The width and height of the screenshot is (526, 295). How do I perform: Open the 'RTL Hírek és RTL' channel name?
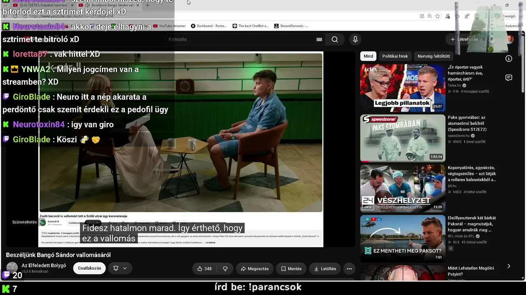tap(461, 236)
